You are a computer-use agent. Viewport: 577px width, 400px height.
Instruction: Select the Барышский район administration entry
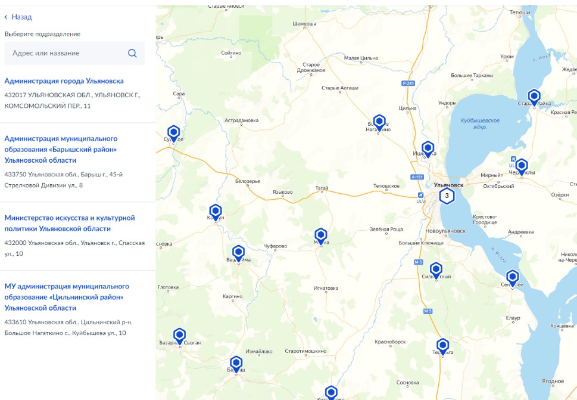click(61, 149)
